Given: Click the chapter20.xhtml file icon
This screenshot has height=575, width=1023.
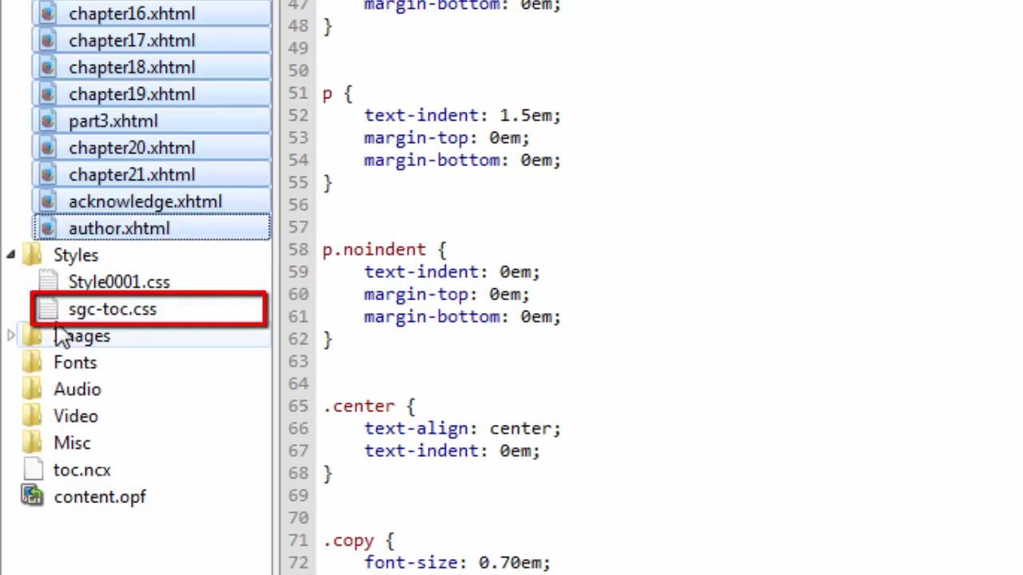Looking at the screenshot, I should 47,148.
